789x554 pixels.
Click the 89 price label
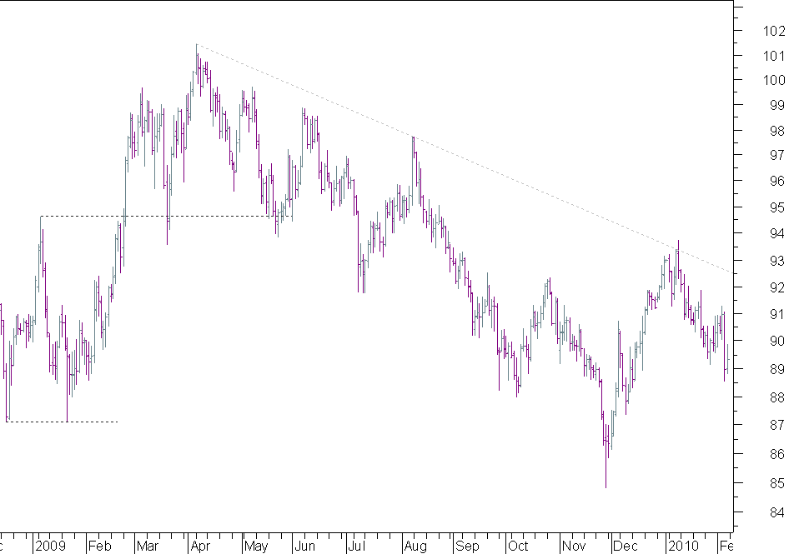tap(777, 369)
